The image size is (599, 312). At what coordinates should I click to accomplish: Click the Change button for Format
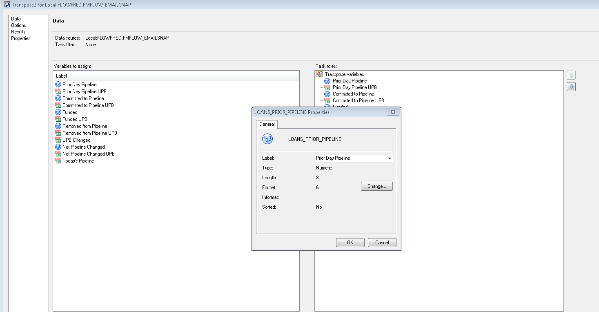pos(376,186)
